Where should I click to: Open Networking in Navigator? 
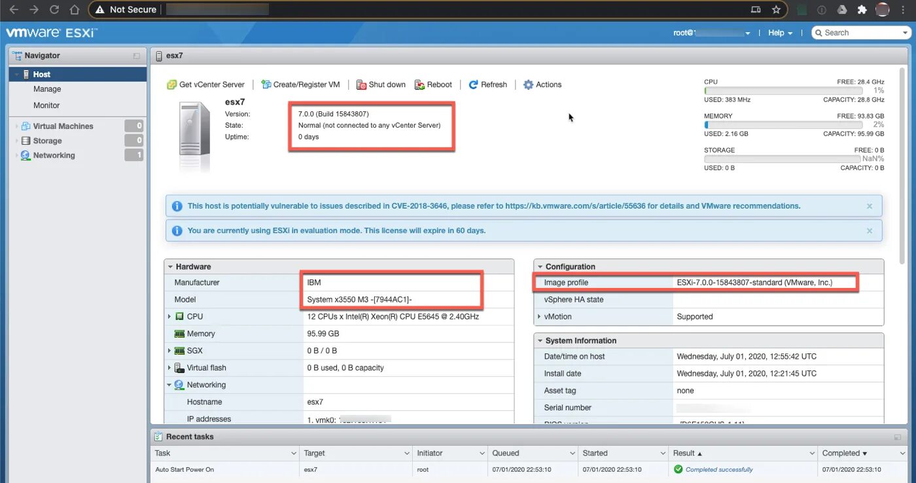(54, 155)
